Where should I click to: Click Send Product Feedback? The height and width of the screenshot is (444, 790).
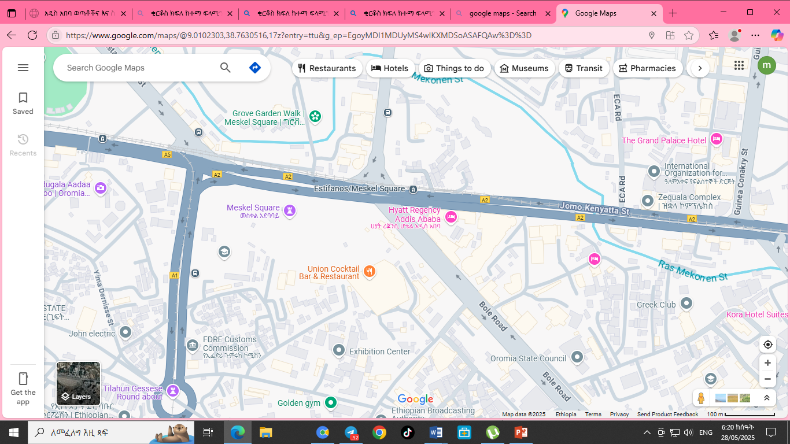coord(667,414)
